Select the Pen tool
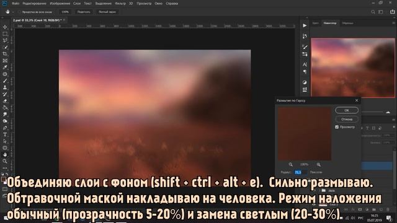Image resolution: width=397 pixels, height=223 pixels. pos(5,128)
